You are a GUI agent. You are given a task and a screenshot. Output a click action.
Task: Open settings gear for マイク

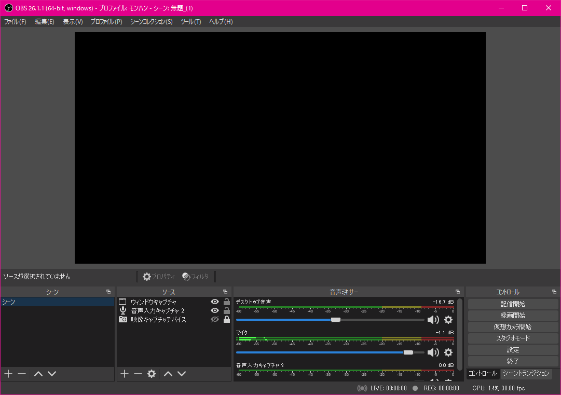(x=448, y=352)
